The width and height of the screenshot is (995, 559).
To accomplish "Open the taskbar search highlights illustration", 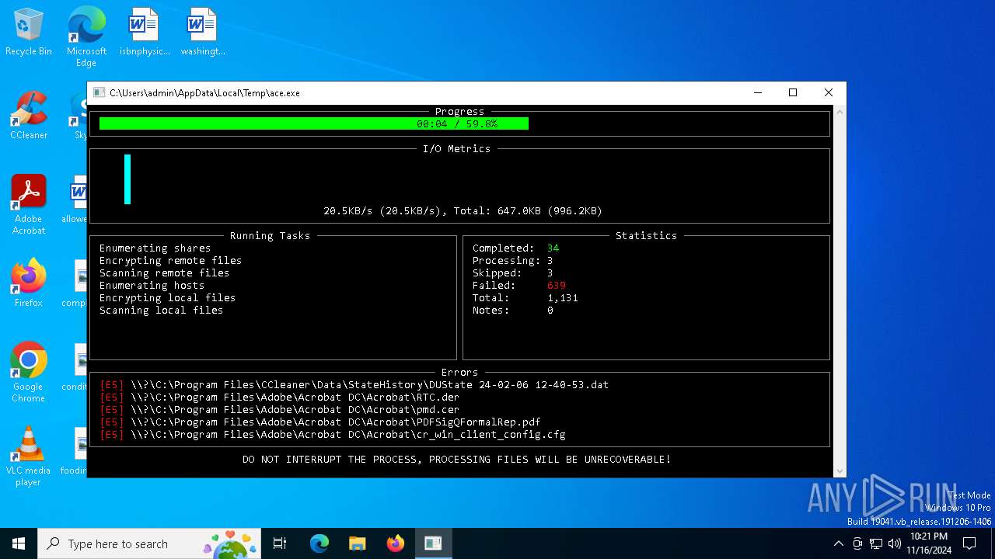I will (230, 543).
